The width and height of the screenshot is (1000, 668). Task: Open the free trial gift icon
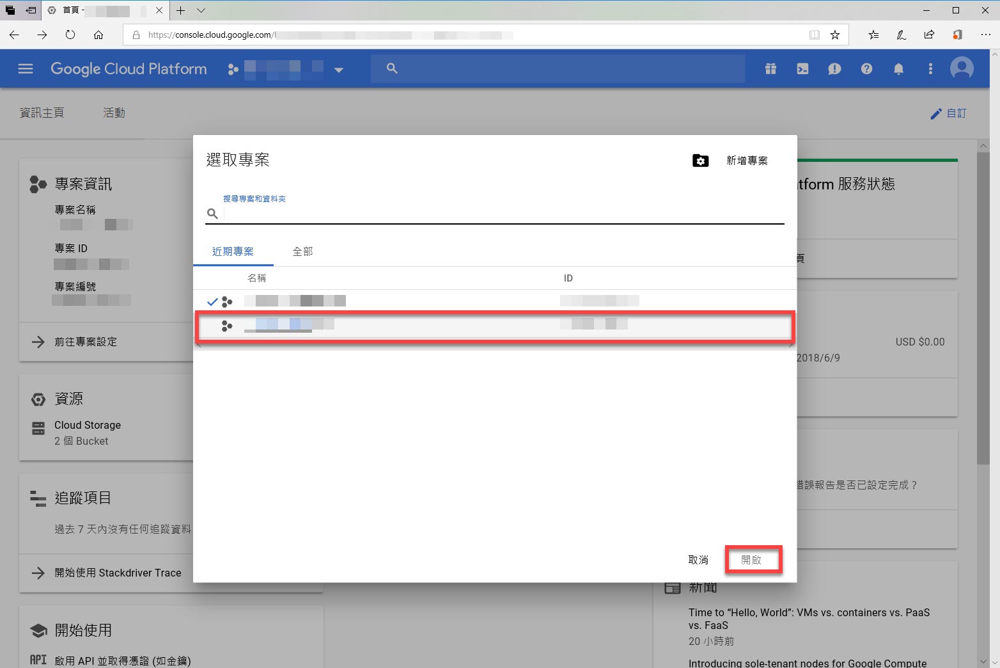tap(770, 69)
